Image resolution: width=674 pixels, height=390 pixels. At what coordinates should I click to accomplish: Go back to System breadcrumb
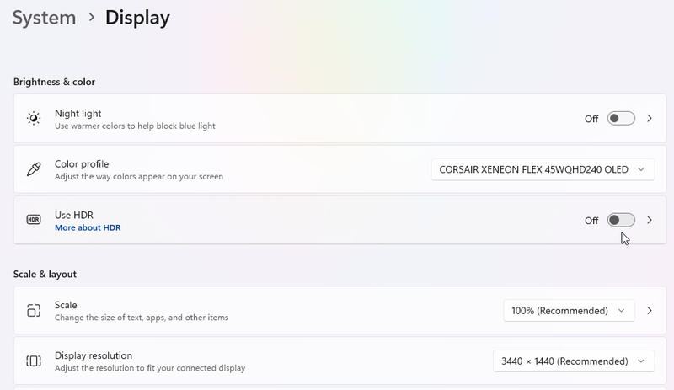[x=43, y=17]
